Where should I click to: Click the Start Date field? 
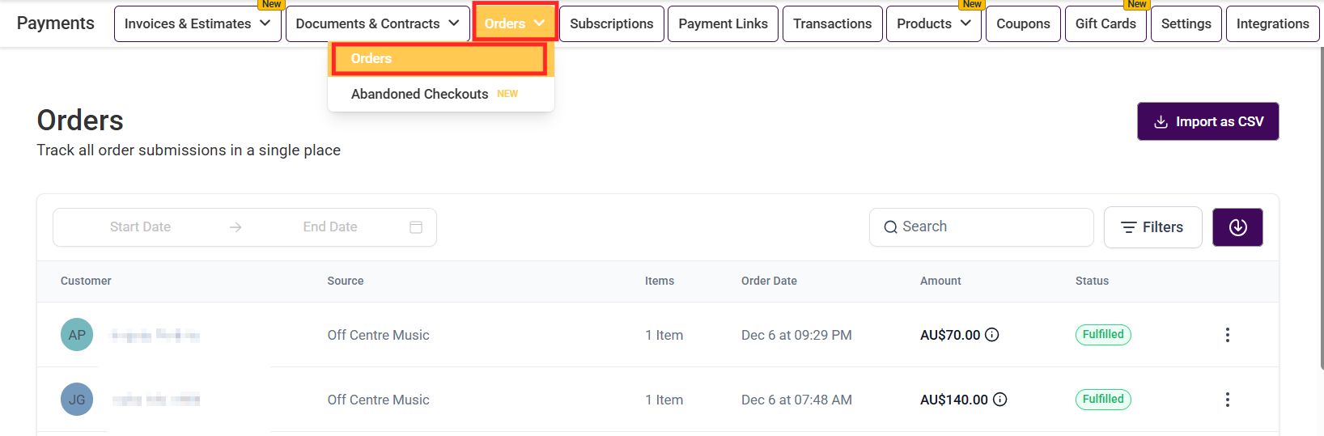(140, 227)
